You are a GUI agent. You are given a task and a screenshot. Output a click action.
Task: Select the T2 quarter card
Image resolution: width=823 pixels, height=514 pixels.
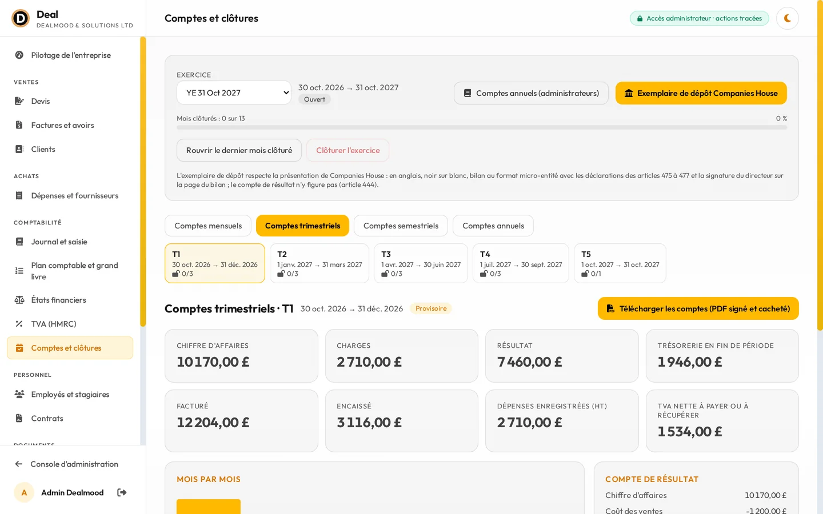click(x=319, y=263)
